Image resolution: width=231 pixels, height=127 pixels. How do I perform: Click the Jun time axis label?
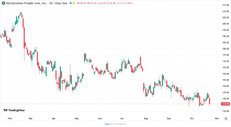pos(100,119)
